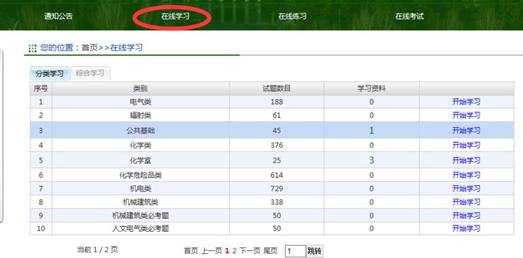Click the green study material count 3

(372, 160)
